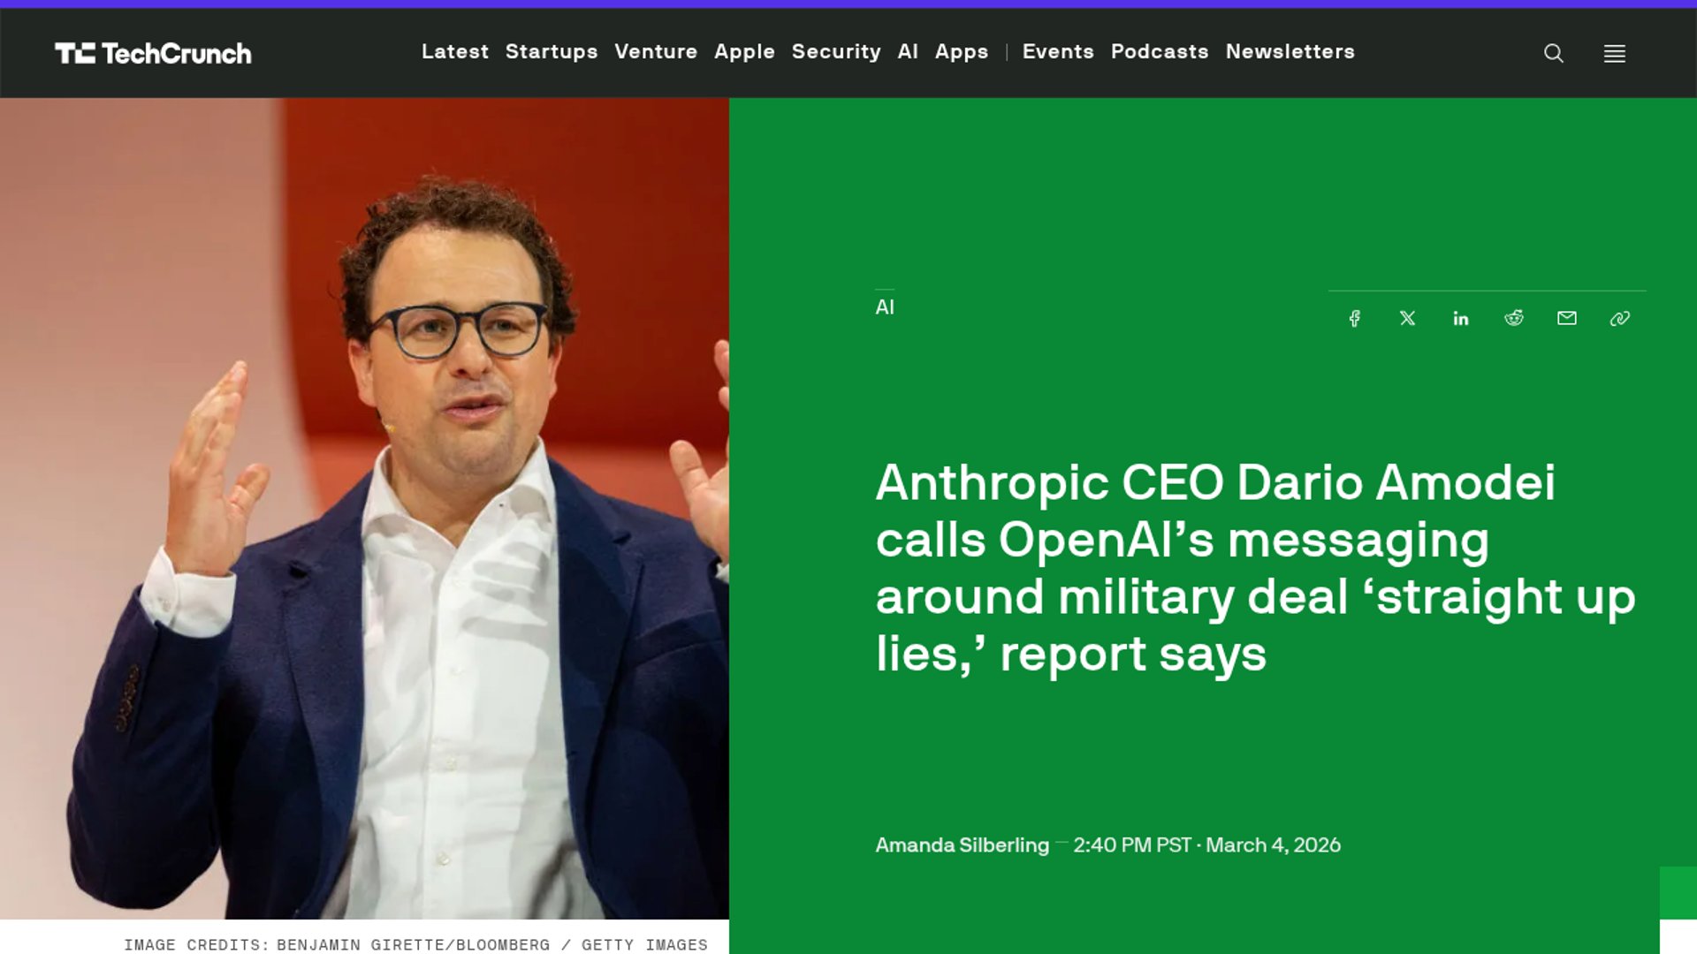This screenshot has height=954, width=1697.
Task: Click author name Amanda Silberling
Action: (962, 844)
